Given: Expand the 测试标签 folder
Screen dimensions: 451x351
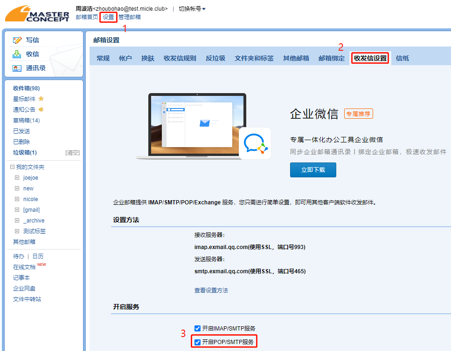Looking at the screenshot, I should pos(17,231).
